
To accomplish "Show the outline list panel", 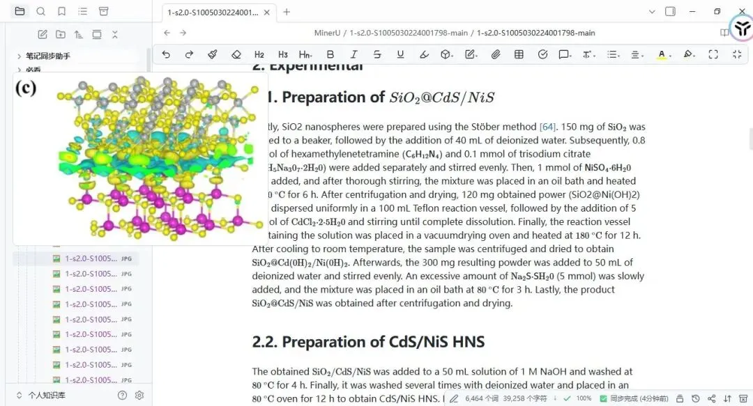I will [82, 11].
